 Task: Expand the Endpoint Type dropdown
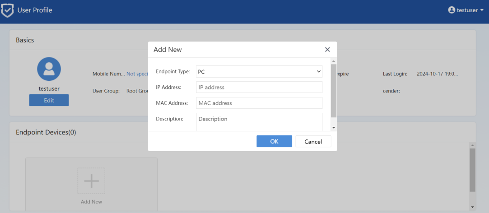click(x=259, y=71)
